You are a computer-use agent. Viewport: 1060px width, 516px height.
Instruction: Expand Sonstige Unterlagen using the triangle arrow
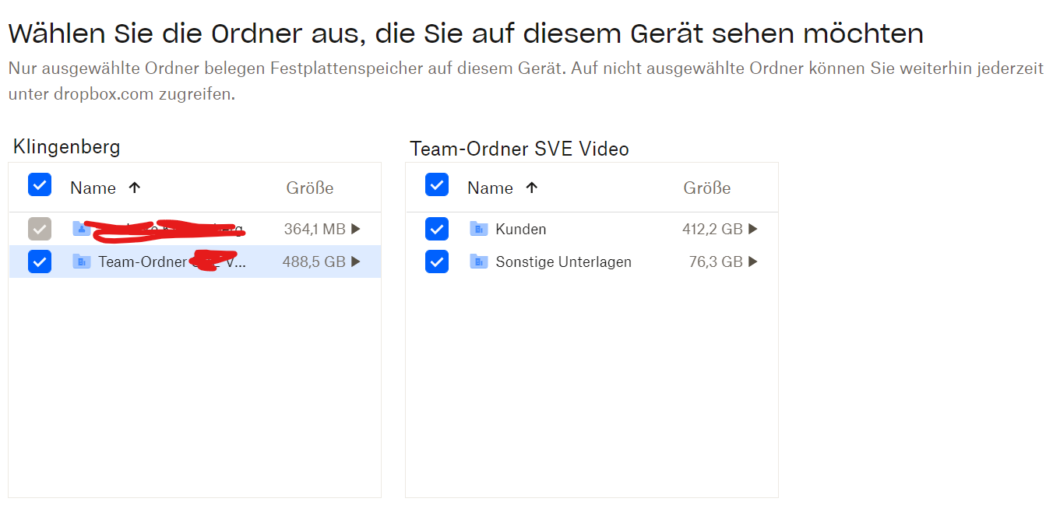tap(753, 262)
